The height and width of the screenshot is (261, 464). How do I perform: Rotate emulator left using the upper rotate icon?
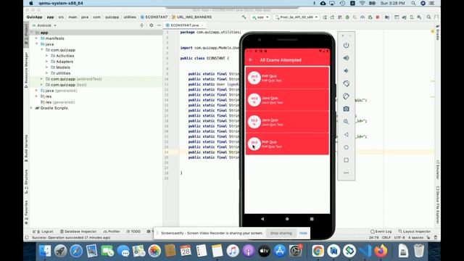pyautogui.click(x=346, y=83)
